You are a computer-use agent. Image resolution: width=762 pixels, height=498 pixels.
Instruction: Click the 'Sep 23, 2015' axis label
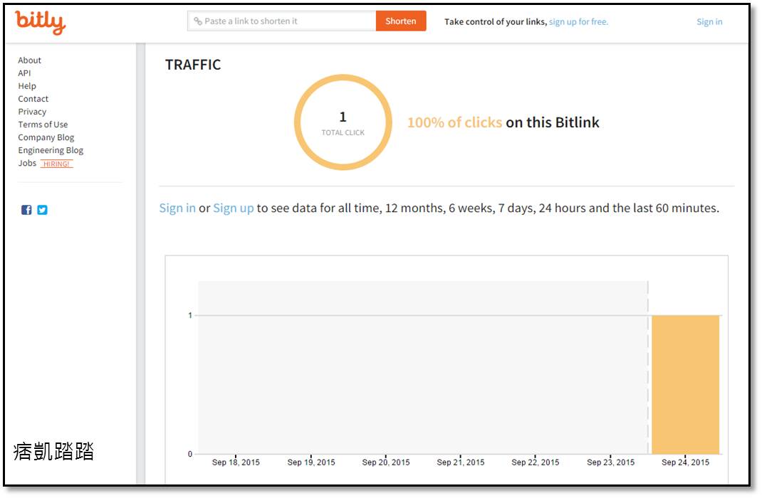(611, 462)
